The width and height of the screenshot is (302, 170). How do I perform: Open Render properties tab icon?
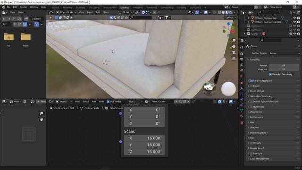242,53
